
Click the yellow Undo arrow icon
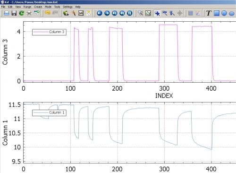(x=47, y=13)
